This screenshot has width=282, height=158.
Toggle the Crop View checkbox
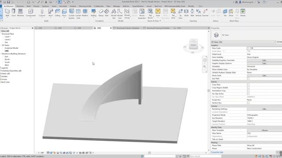[248, 85]
